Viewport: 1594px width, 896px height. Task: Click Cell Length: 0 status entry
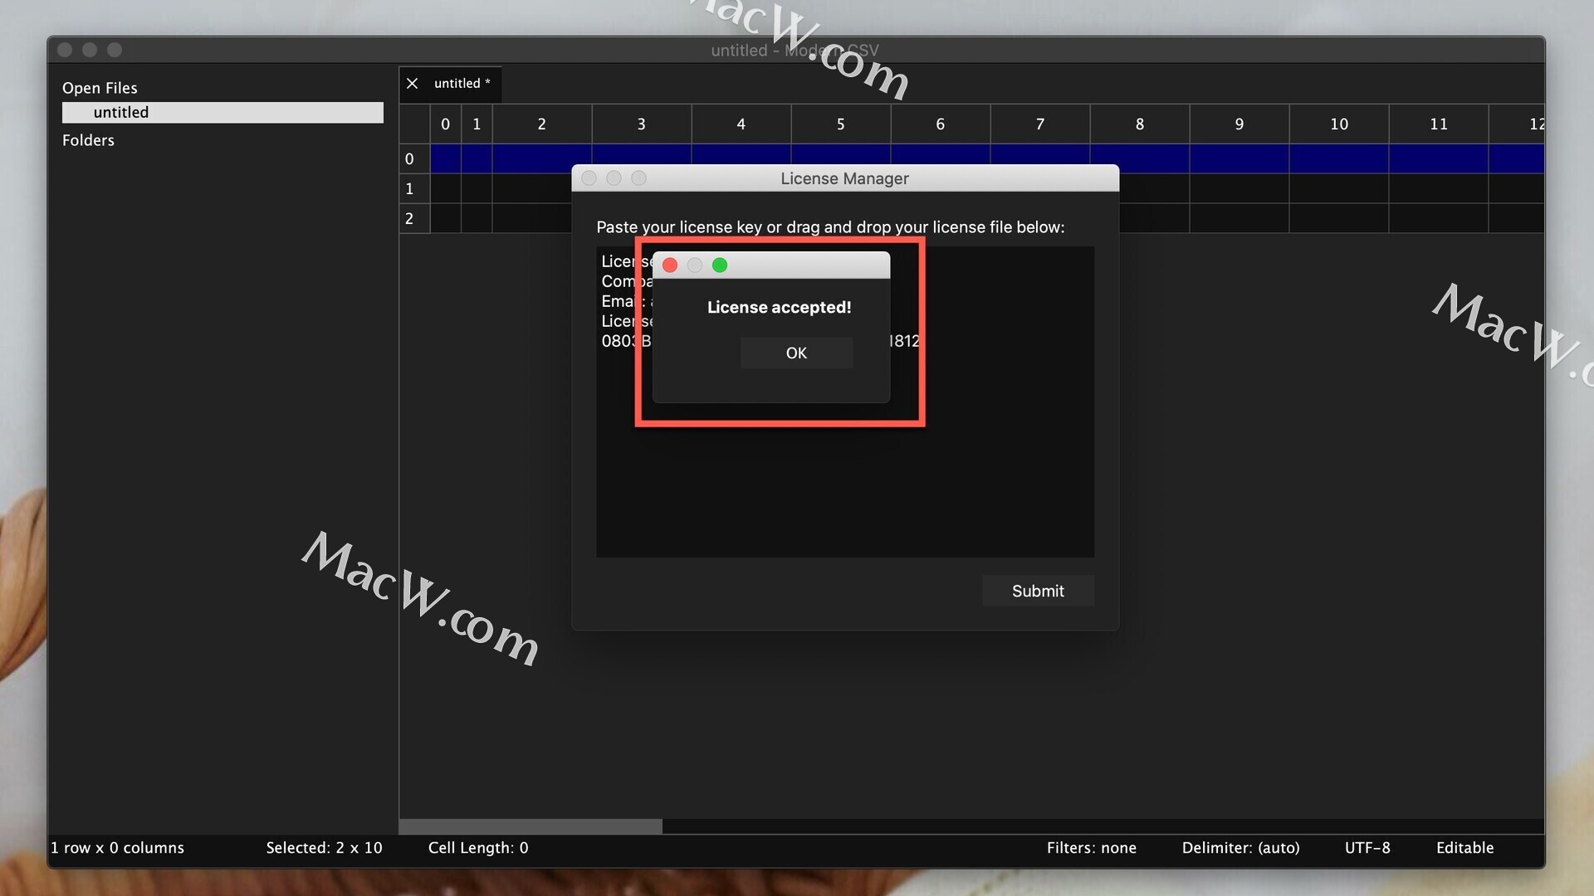(x=478, y=848)
